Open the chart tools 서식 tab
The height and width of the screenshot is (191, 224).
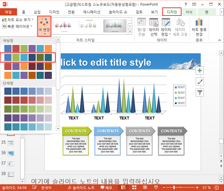tap(189, 12)
